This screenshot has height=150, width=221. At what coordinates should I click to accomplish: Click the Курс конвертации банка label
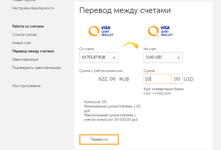[164, 89]
